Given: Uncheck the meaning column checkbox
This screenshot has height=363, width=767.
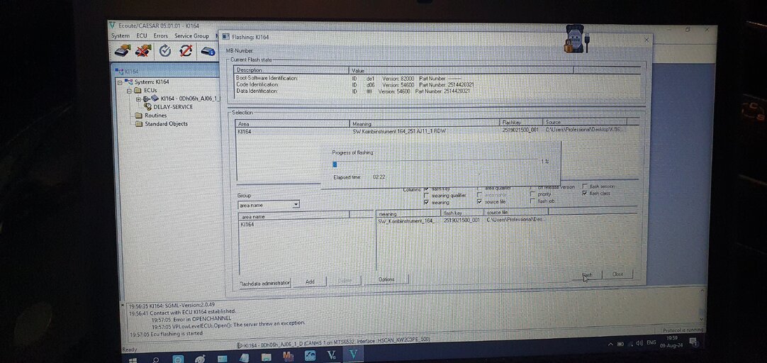Looking at the screenshot, I should [x=427, y=202].
